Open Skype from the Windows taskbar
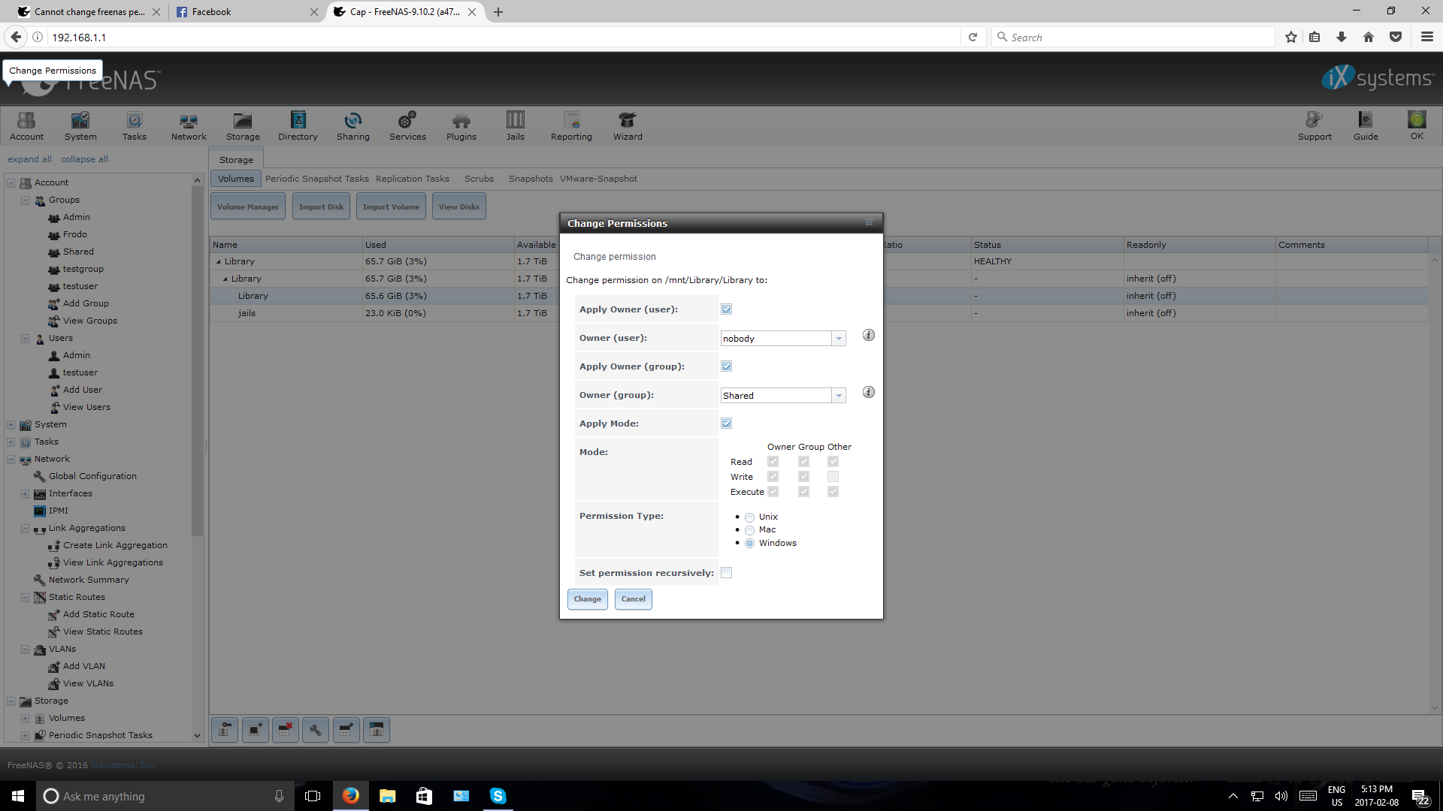Image resolution: width=1443 pixels, height=811 pixels. tap(498, 796)
